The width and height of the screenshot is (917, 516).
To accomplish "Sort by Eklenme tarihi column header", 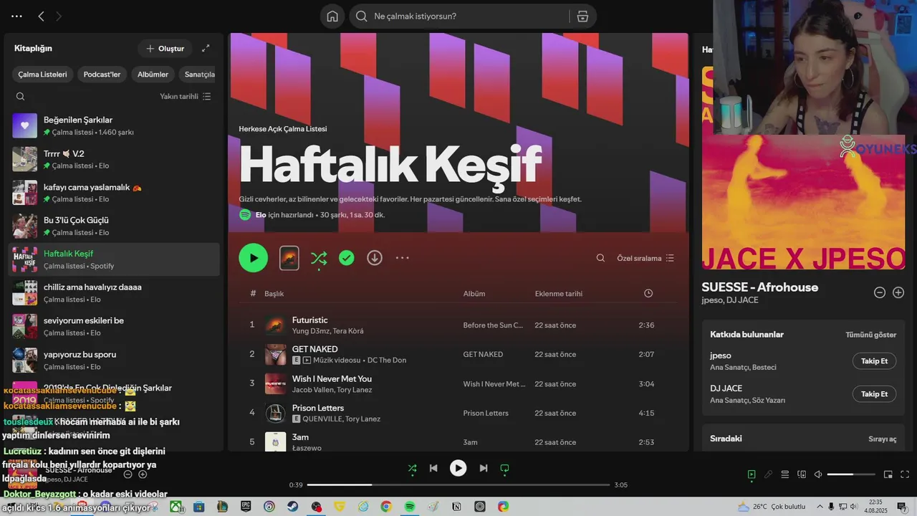I will (559, 294).
